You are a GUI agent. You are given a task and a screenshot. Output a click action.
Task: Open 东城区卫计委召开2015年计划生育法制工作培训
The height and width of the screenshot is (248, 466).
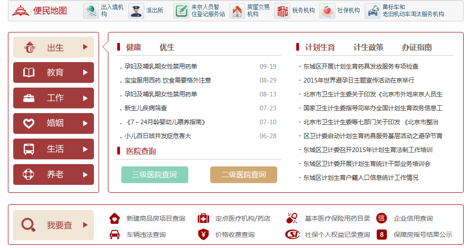pyautogui.click(x=368, y=150)
